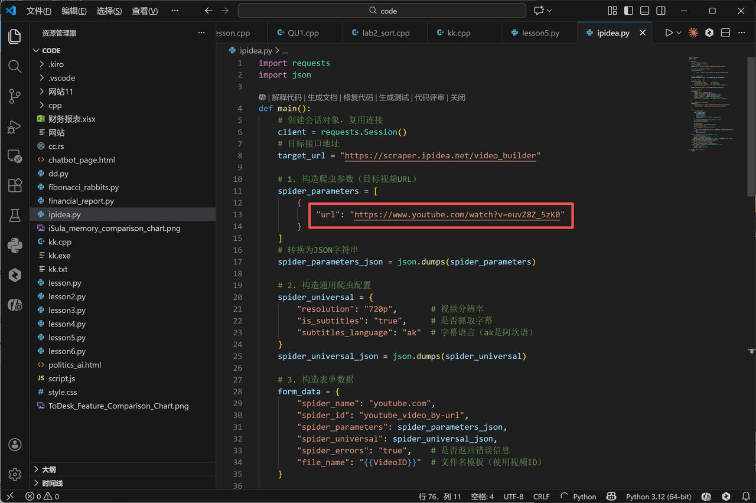This screenshot has width=756, height=503.
Task: Go forward with the right arrow
Action: (224, 11)
